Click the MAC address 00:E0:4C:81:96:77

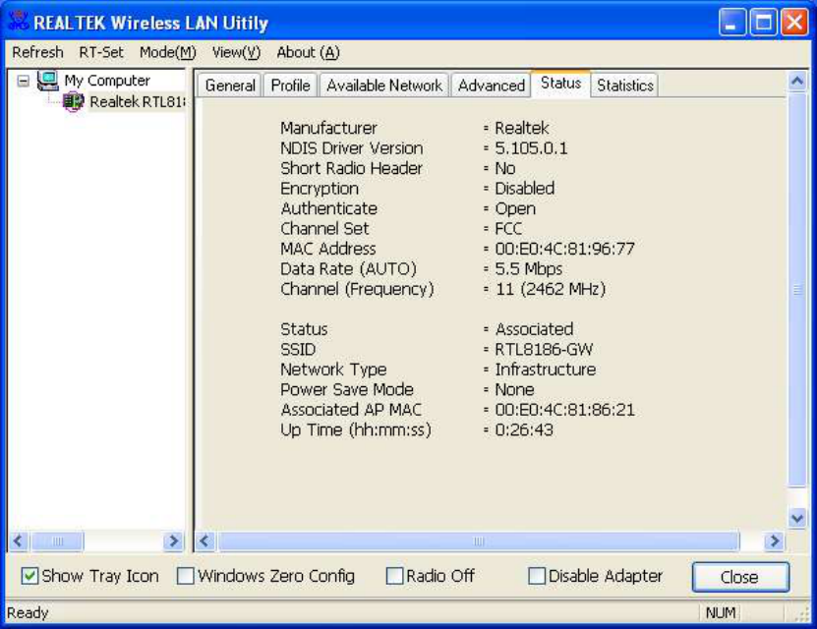click(564, 249)
